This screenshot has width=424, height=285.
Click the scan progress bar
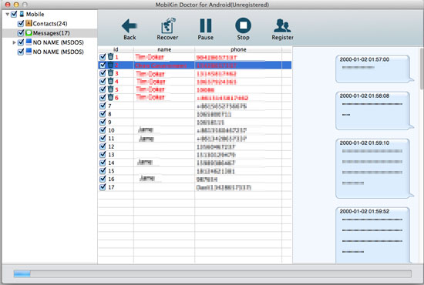tap(213, 273)
